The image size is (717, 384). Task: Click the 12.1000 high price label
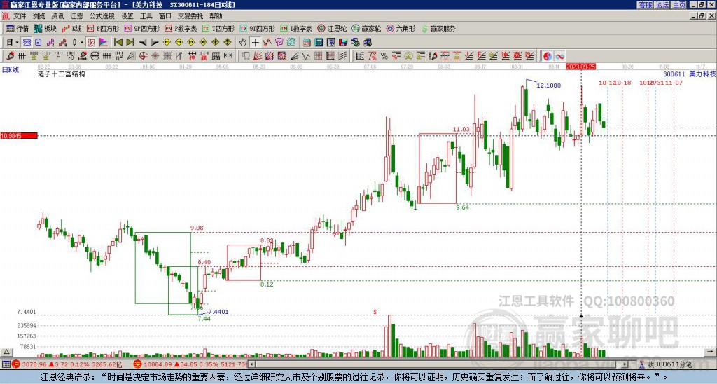548,85
